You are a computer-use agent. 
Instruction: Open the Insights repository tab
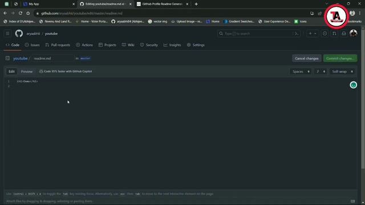172,45
